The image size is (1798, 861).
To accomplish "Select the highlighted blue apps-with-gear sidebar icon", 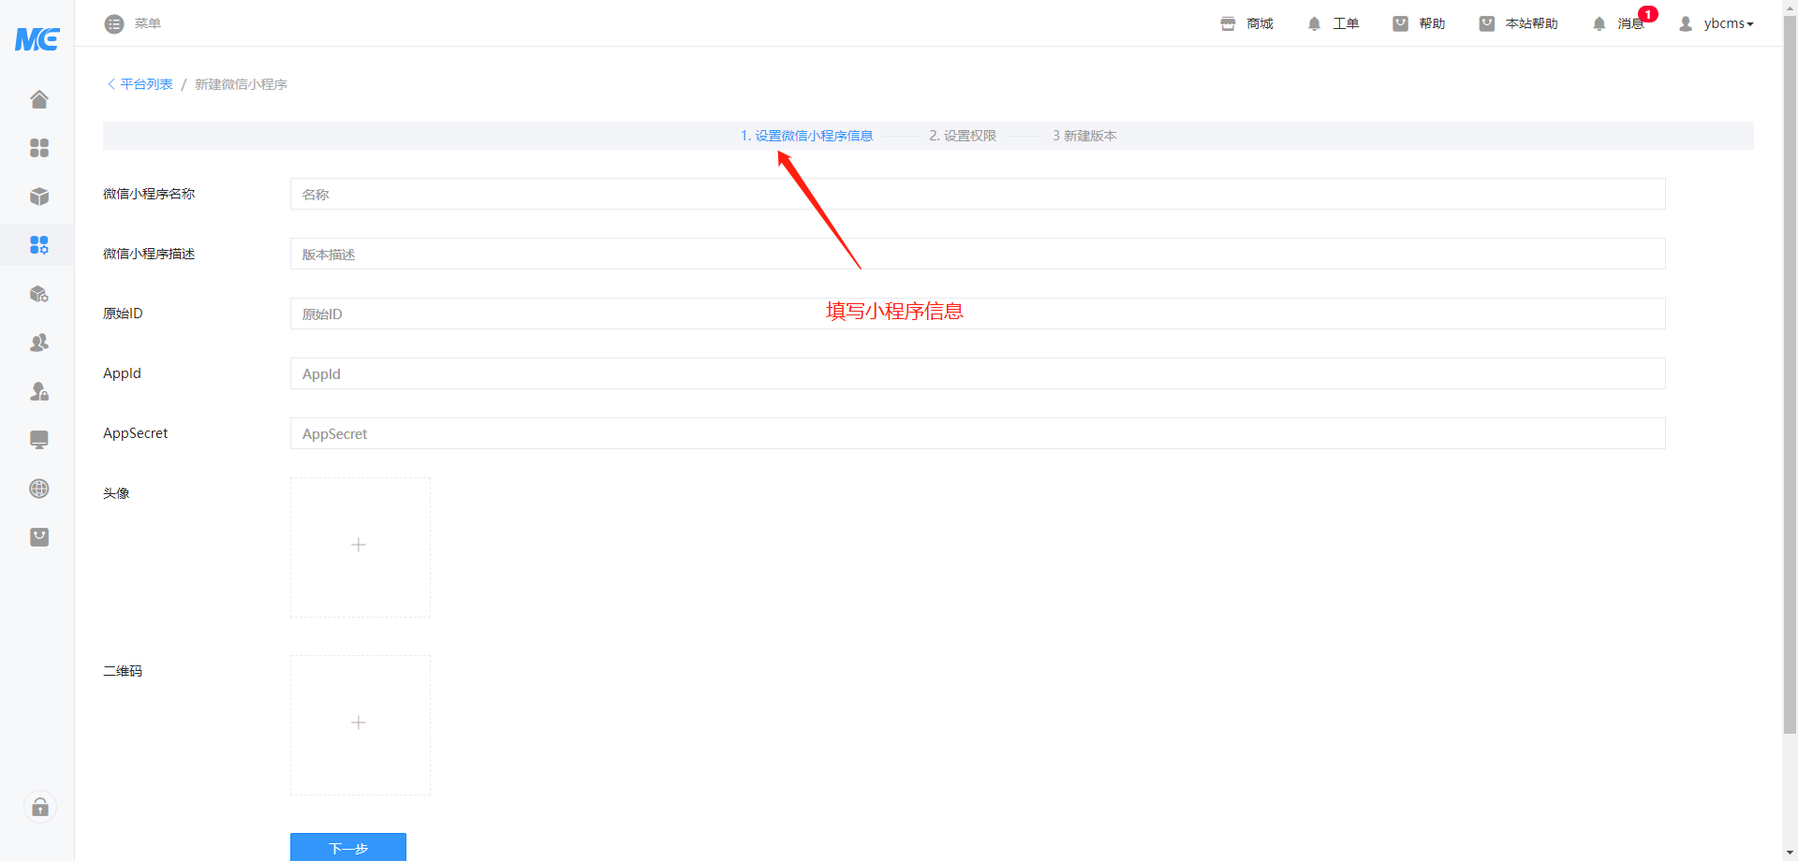I will point(39,245).
